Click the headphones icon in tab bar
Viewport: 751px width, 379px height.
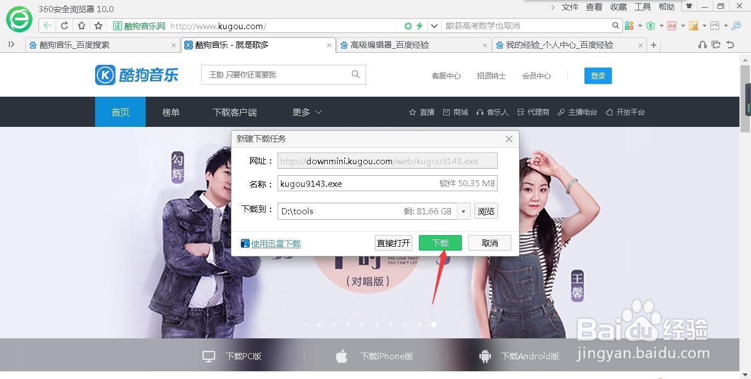(x=702, y=44)
